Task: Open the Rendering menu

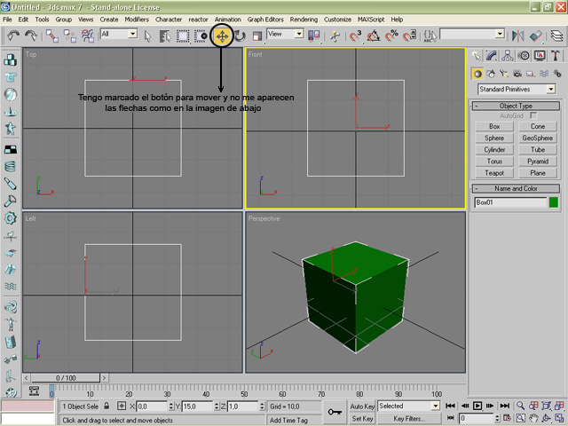Action: coord(304,20)
